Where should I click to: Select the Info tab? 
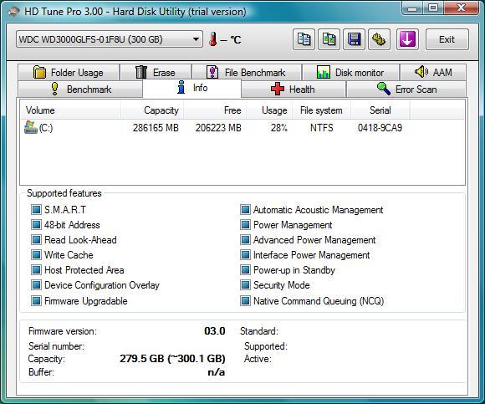(191, 88)
